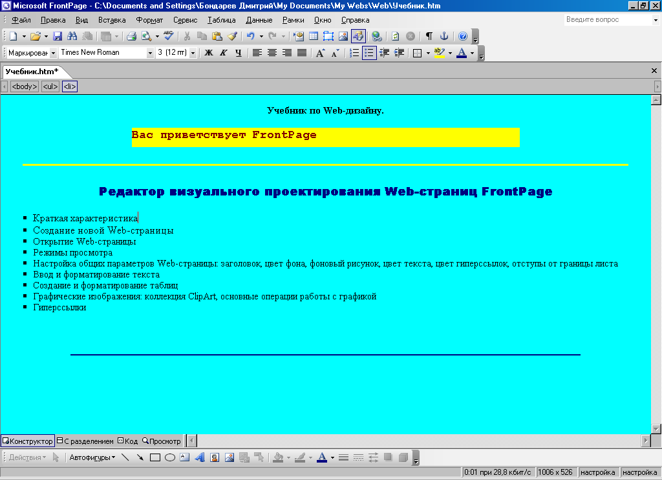Expand the Open button dropdown arrow
The height and width of the screenshot is (480, 662).
[x=46, y=36]
